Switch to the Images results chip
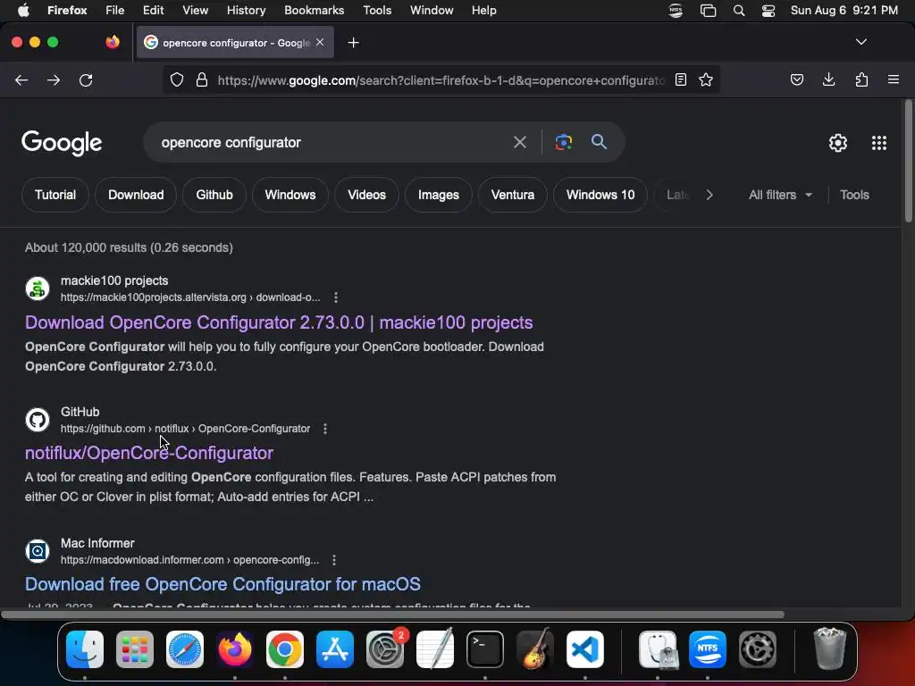The height and width of the screenshot is (686, 915). (438, 195)
